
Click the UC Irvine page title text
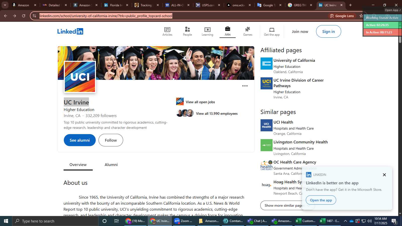click(76, 102)
